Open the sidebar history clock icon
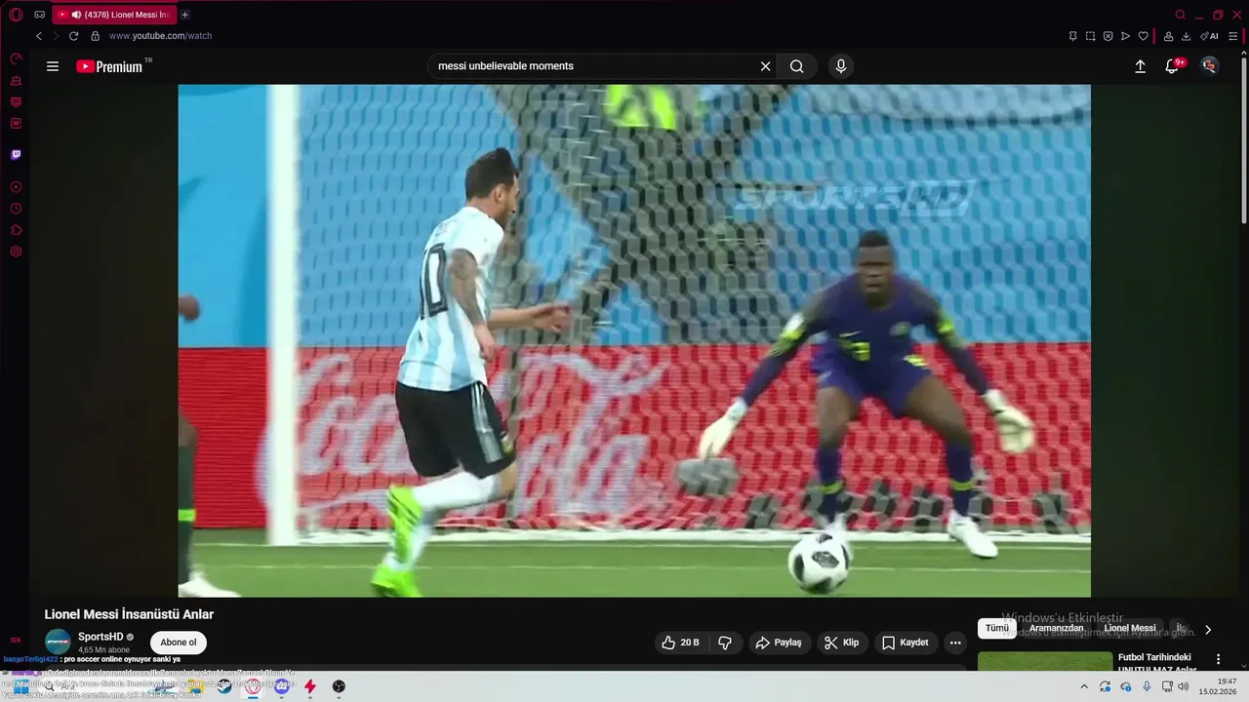 pos(16,209)
